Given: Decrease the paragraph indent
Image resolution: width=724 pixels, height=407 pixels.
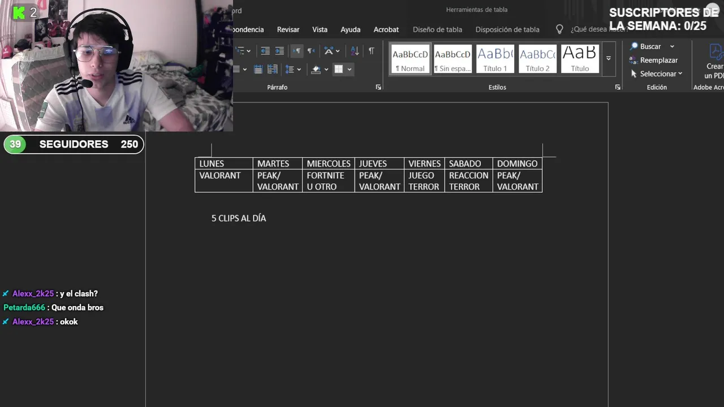Looking at the screenshot, I should (265, 51).
